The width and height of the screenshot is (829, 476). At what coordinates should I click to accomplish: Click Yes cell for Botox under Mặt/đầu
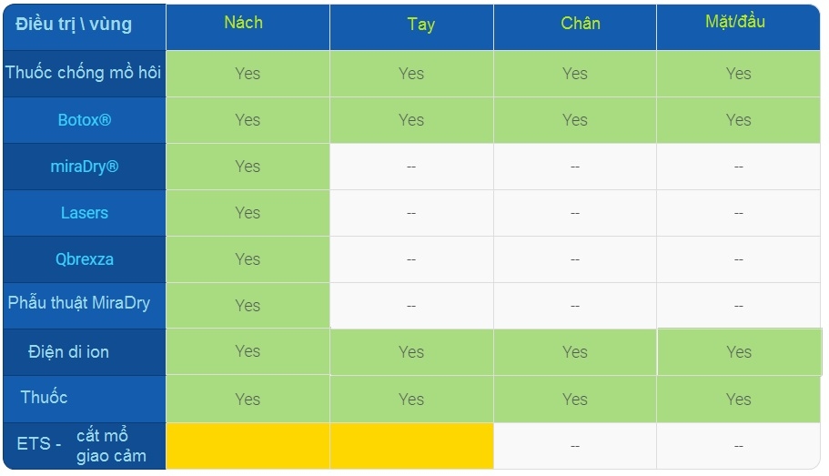(x=739, y=120)
